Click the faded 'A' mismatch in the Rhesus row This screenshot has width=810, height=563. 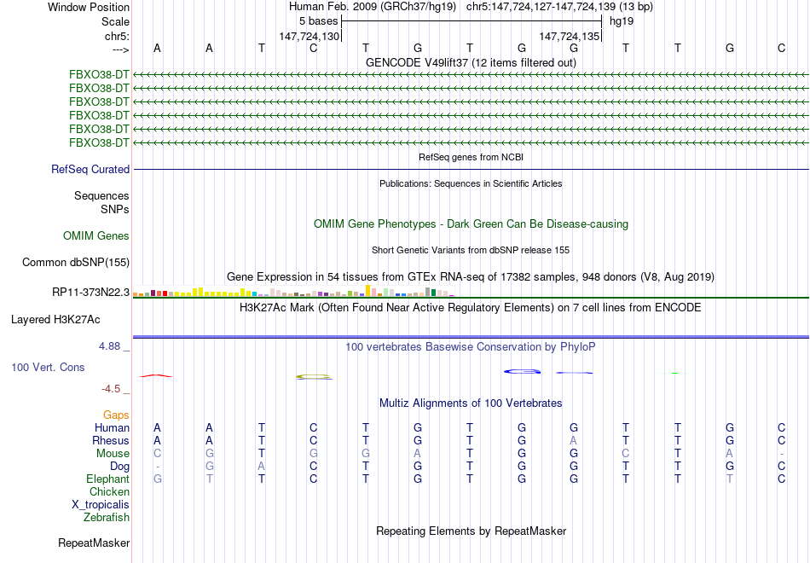pos(574,440)
